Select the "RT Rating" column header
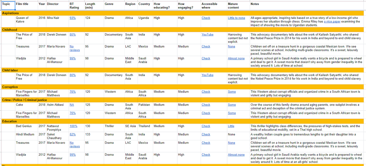The height and width of the screenshot is (166, 366). (x=76, y=6)
